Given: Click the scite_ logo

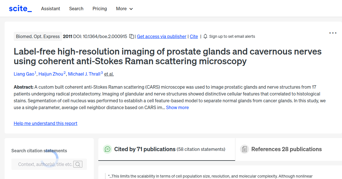Looking at the screenshot, I should tap(20, 8).
